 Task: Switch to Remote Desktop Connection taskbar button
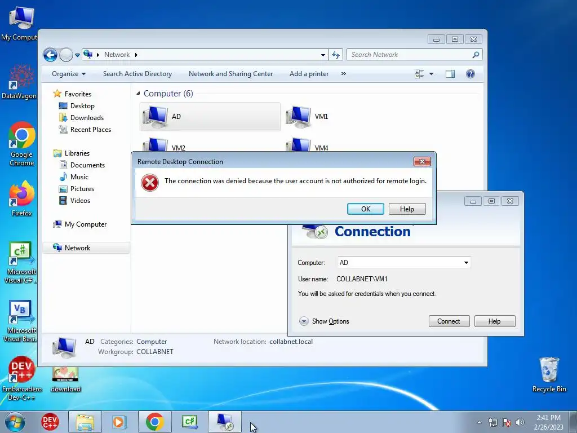pos(225,422)
